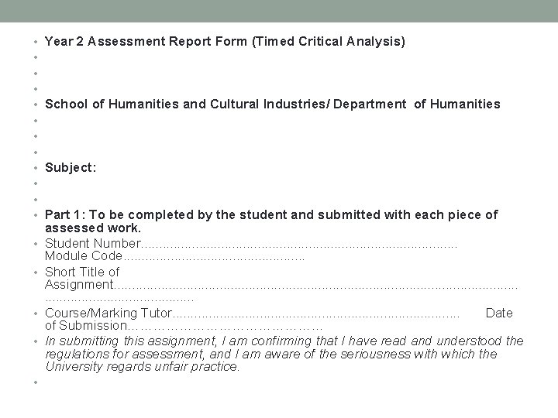
Task: Click the dotted field after Course/Marking Tutor
Action: click(x=316, y=313)
